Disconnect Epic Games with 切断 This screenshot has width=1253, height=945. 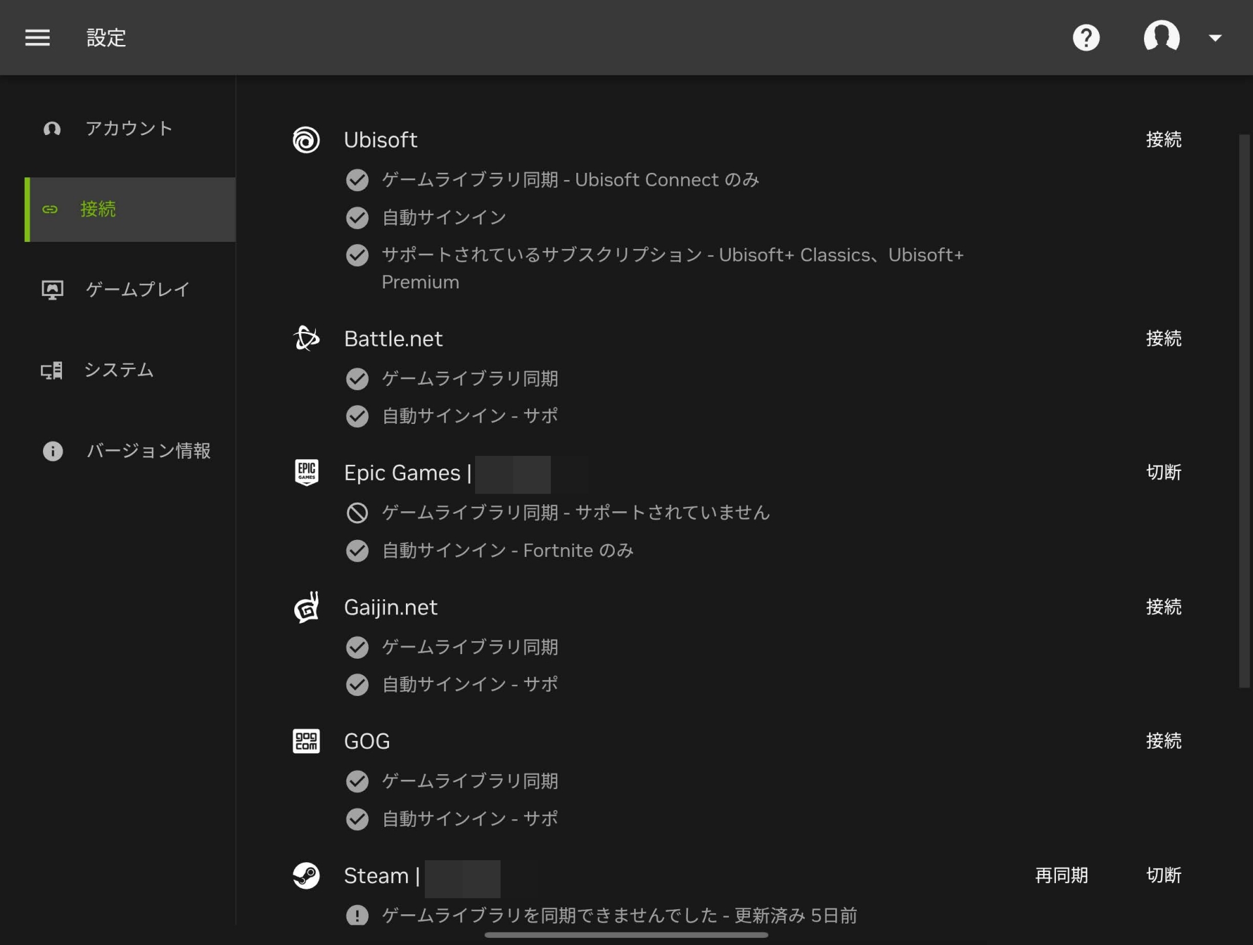pos(1164,472)
